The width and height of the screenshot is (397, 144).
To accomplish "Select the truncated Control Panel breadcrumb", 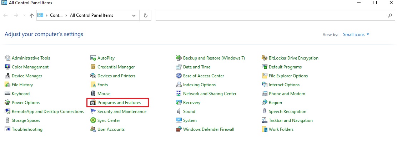I will click(56, 15).
